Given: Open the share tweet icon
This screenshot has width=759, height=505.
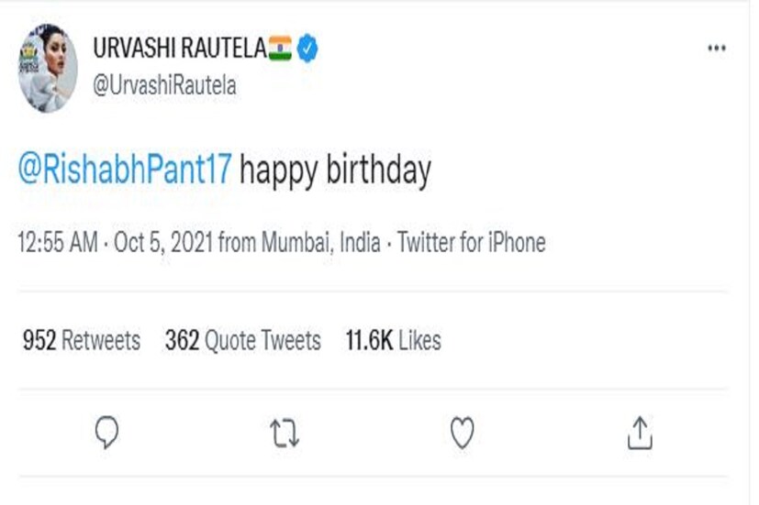Looking at the screenshot, I should [x=639, y=432].
